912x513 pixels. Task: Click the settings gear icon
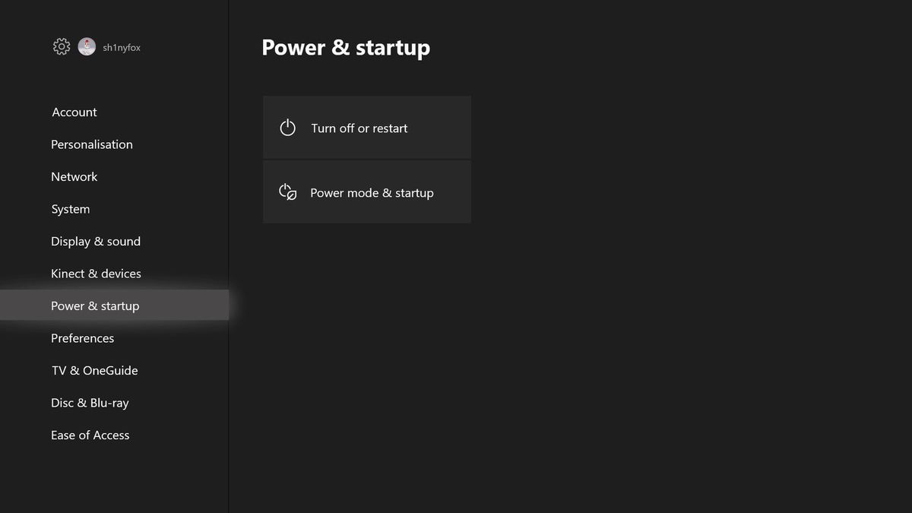tap(61, 46)
